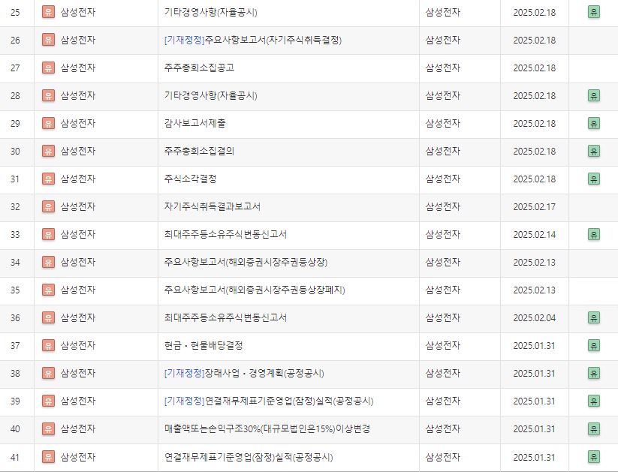
Task: Click the red 유 market icon in row 31
Action: coord(48,179)
